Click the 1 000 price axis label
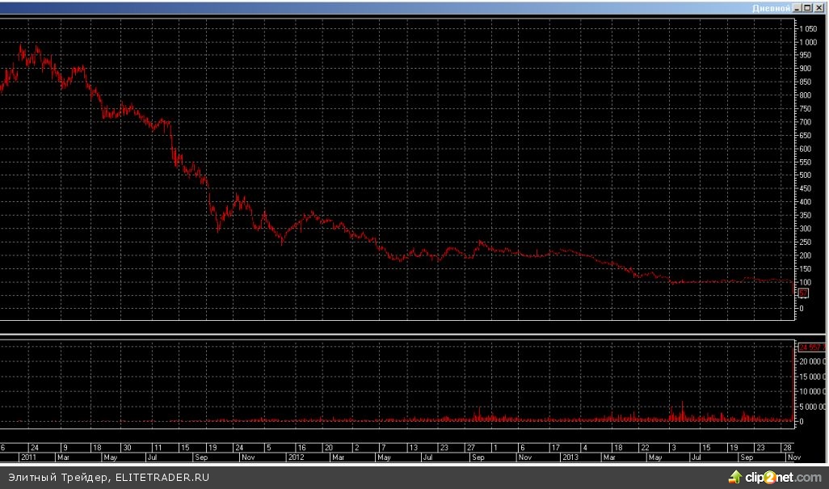The image size is (829, 489). click(x=808, y=42)
